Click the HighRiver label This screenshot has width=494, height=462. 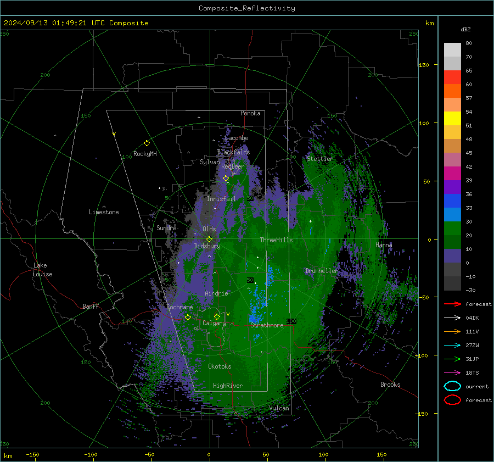(228, 386)
